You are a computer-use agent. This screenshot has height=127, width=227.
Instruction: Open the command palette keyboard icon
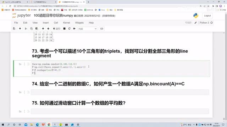(x=102, y=29)
